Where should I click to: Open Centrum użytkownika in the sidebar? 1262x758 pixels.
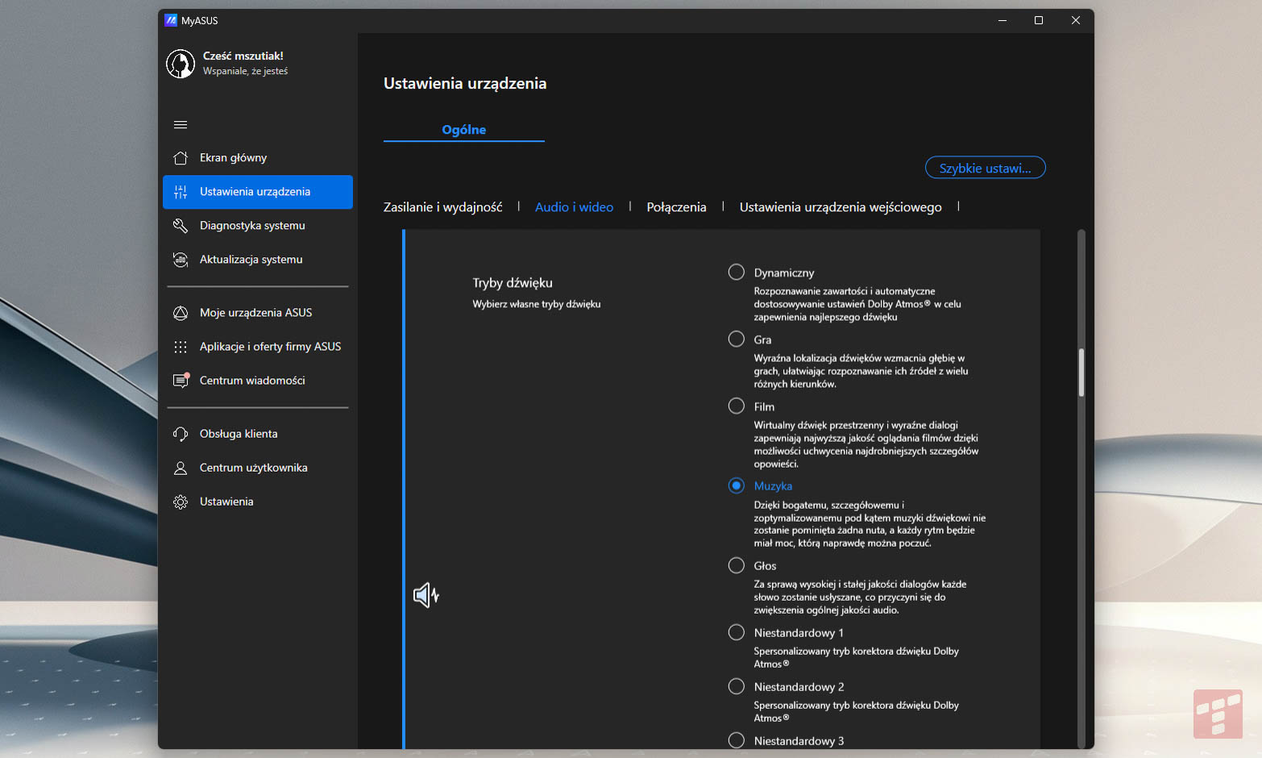coord(253,468)
